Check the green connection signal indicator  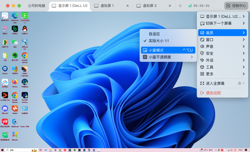click(x=190, y=6)
